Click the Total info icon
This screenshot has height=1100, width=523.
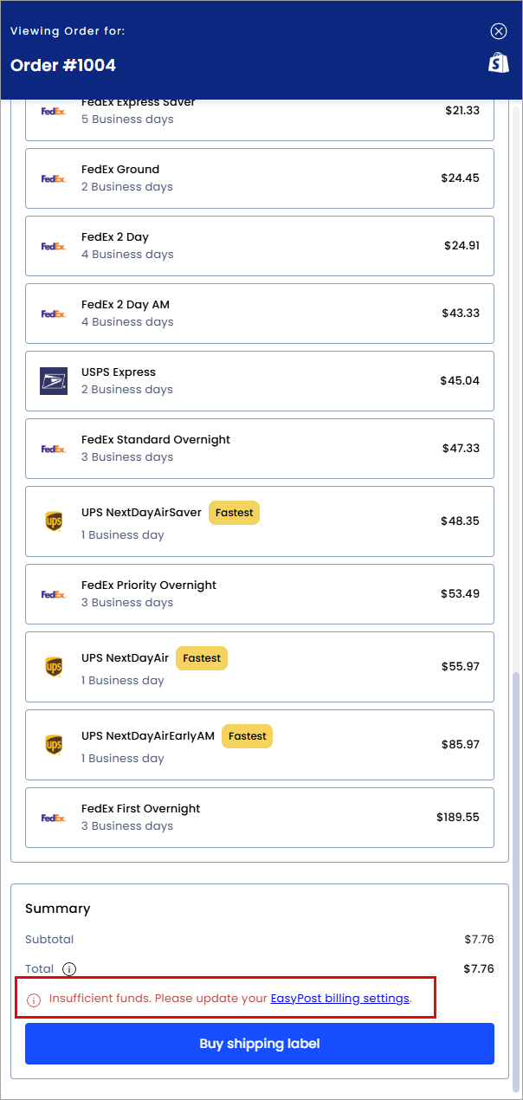[x=69, y=969]
